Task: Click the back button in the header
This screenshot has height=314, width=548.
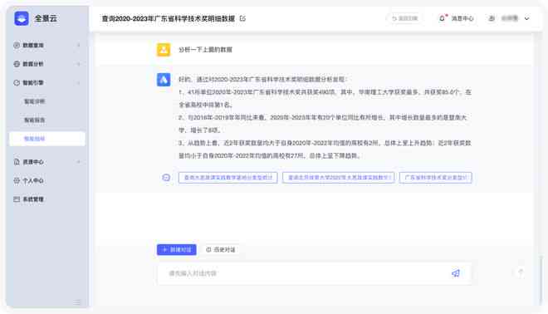Action: [405, 18]
